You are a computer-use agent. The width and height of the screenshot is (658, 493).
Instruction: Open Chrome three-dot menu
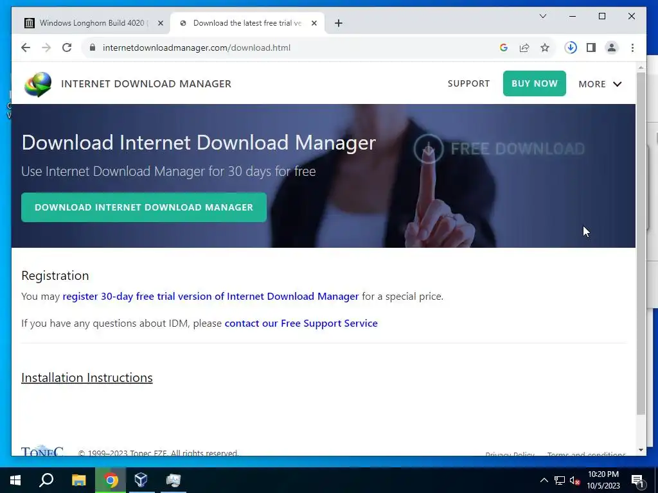pyautogui.click(x=632, y=48)
